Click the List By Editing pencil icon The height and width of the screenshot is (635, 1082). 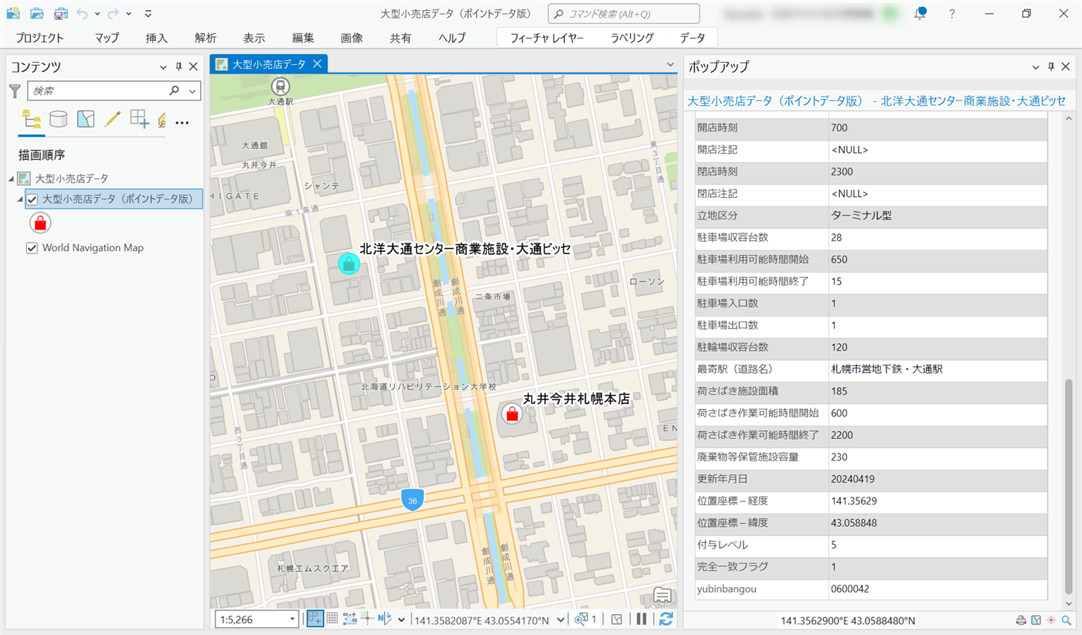tap(113, 119)
